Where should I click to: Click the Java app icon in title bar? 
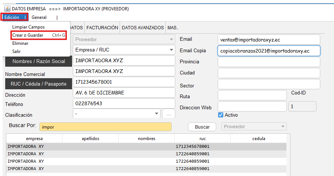(x=7, y=8)
